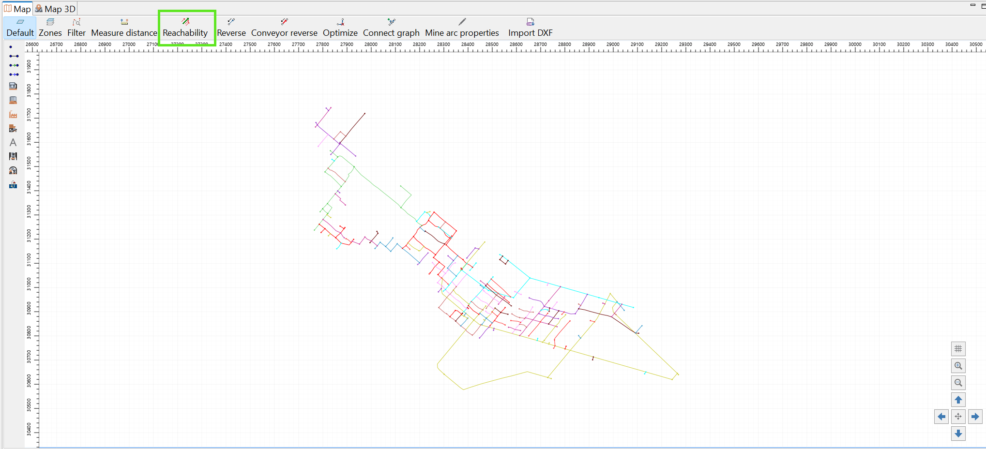986x449 pixels.
Task: Open Mine arc properties
Action: click(x=462, y=28)
